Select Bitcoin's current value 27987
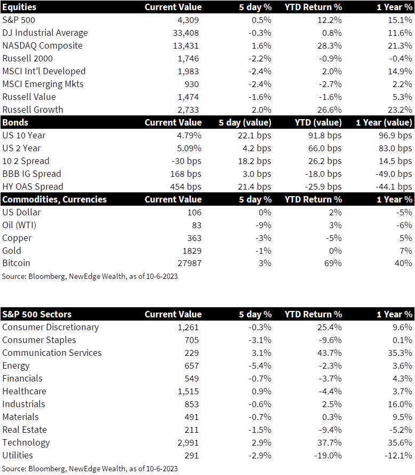 pyautogui.click(x=186, y=263)
